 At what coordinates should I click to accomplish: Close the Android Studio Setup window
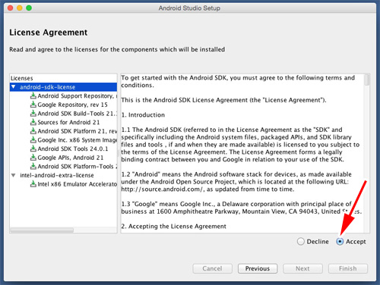(x=11, y=8)
